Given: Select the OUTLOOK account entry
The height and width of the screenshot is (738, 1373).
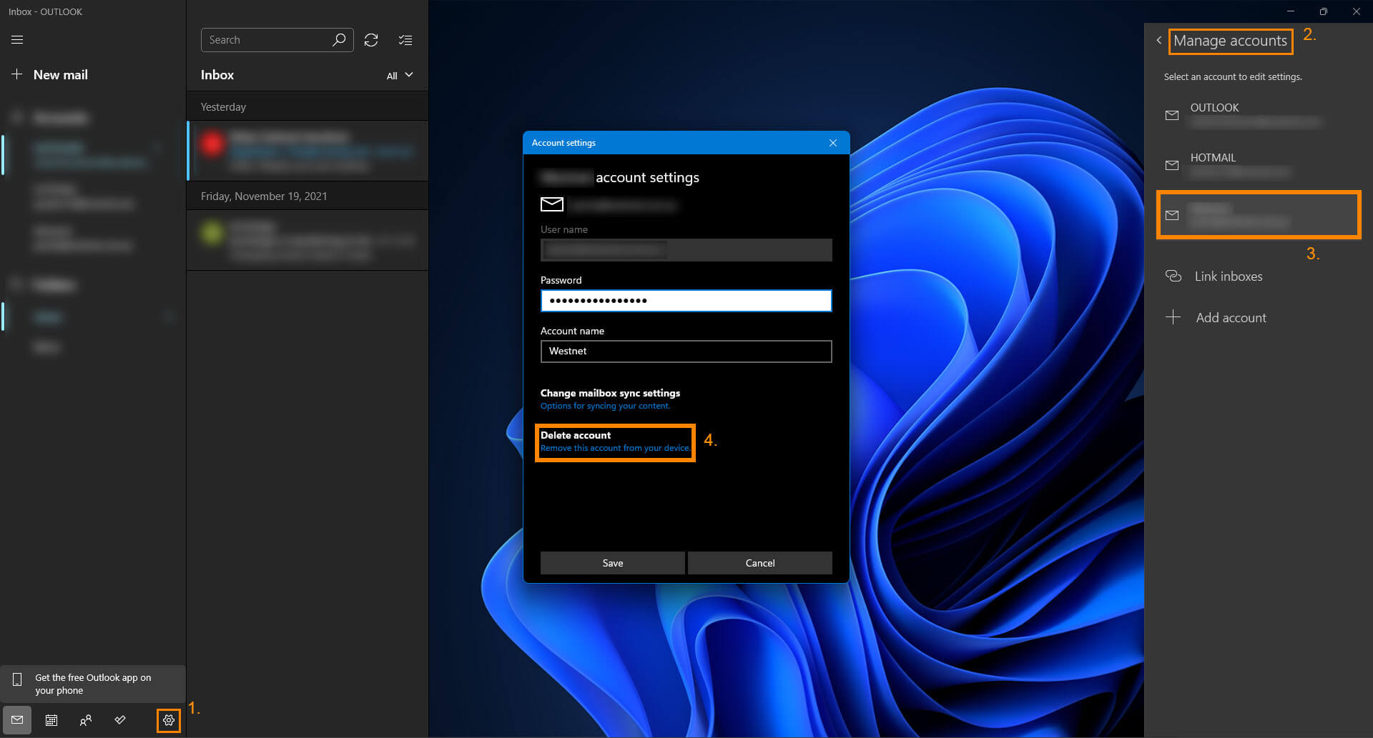Looking at the screenshot, I should coord(1259,115).
